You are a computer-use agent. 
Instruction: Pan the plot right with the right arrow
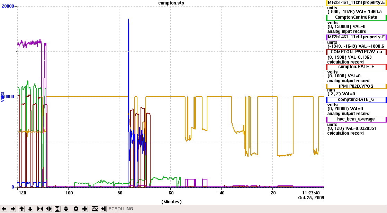pos(13,209)
